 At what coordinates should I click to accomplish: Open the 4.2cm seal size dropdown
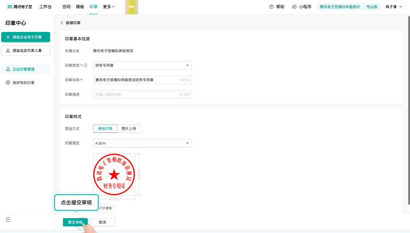142,143
